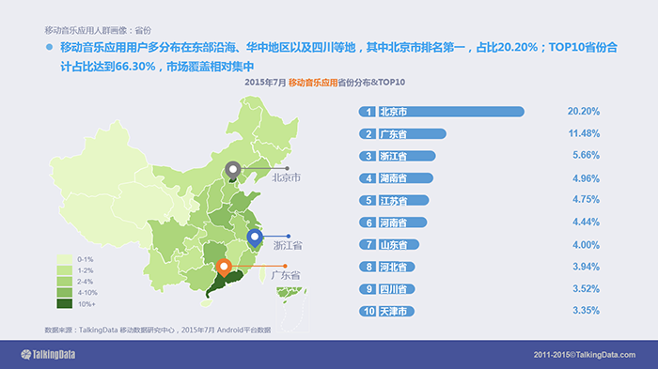Click the chart title 2015年7月 移动音乐应用省份分布&TOP10
The width and height of the screenshot is (658, 369).
pyautogui.click(x=325, y=83)
